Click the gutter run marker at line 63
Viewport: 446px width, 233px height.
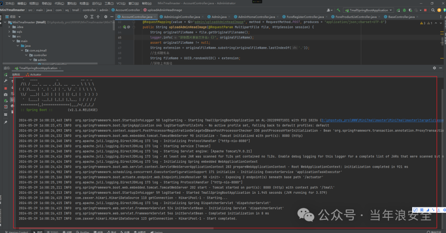pos(124,27)
